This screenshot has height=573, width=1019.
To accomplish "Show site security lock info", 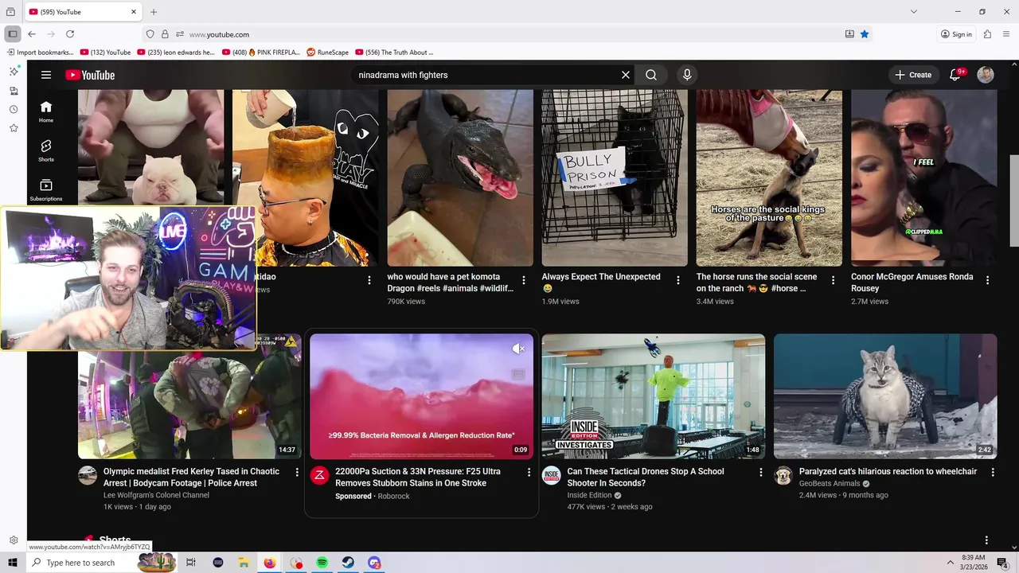I will (165, 34).
